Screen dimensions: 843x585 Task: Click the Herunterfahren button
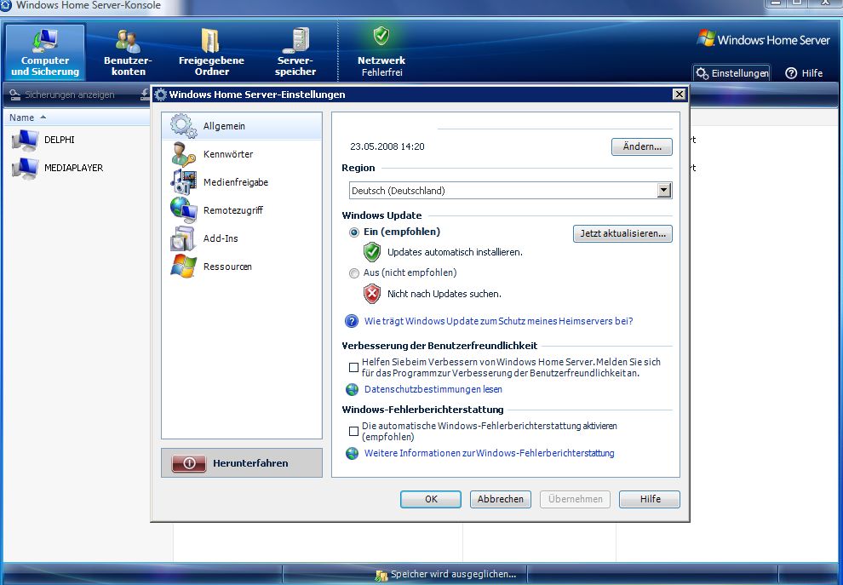pyautogui.click(x=242, y=463)
